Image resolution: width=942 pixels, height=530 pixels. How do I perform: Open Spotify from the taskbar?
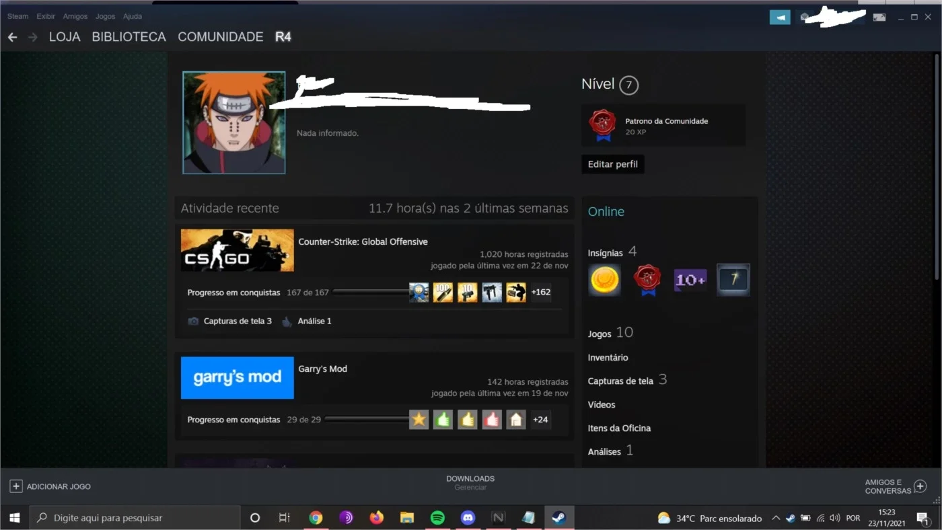pos(437,518)
